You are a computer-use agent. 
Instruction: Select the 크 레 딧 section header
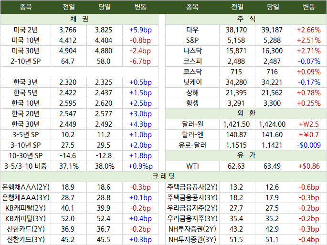(x=163, y=176)
